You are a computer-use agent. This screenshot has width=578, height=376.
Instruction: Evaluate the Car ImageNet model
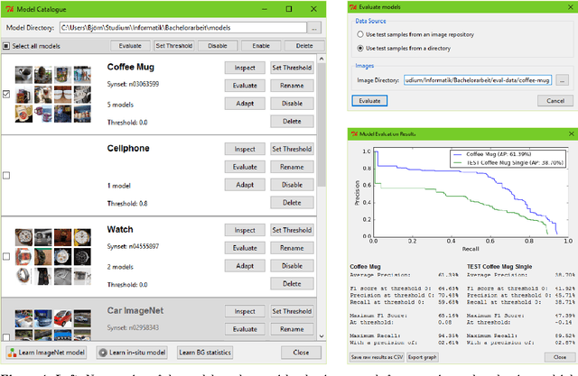[x=245, y=329]
